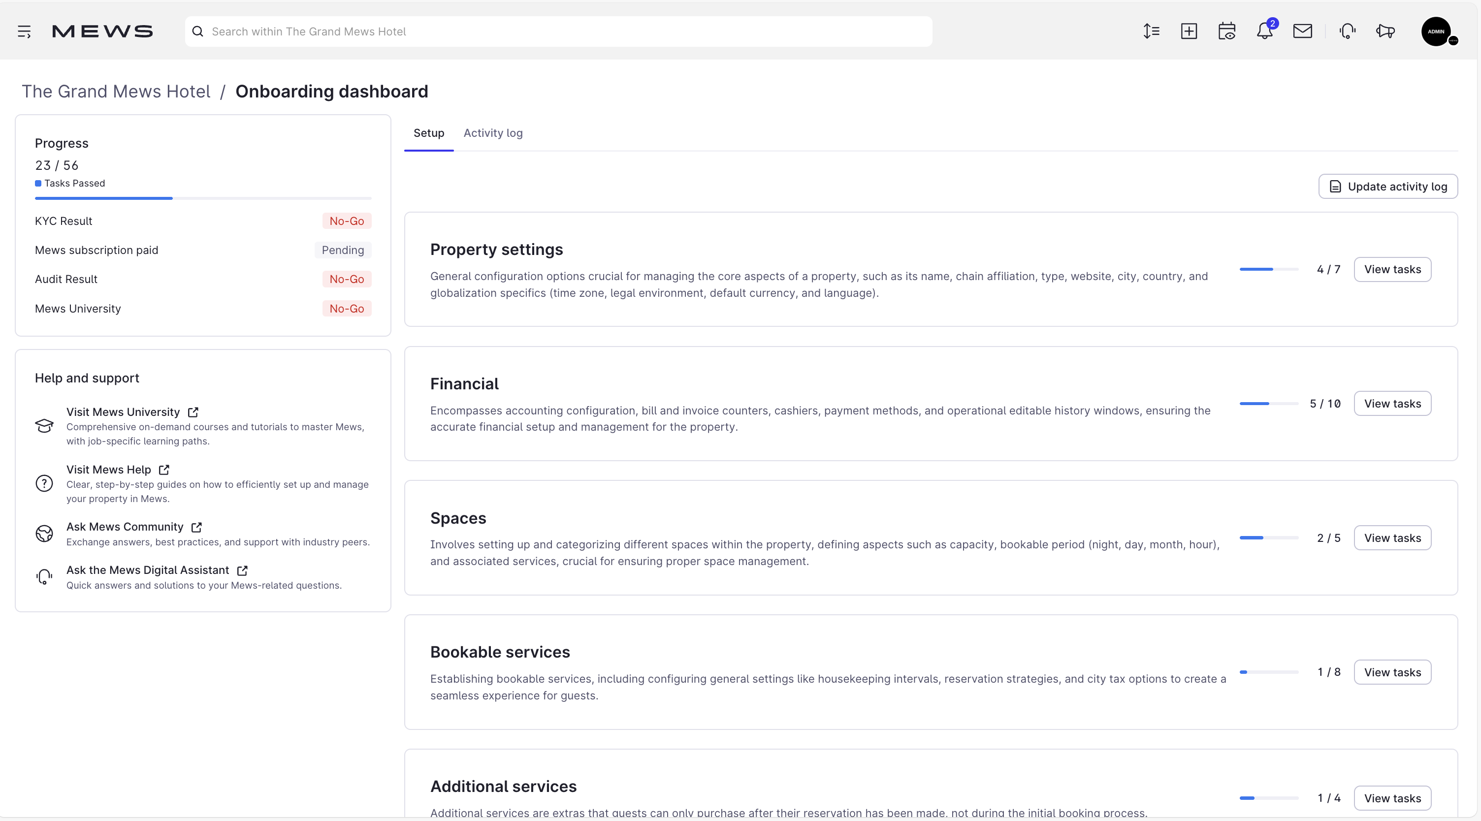Click the KYC Result No-Go status
1481x821 pixels.
pyautogui.click(x=346, y=221)
